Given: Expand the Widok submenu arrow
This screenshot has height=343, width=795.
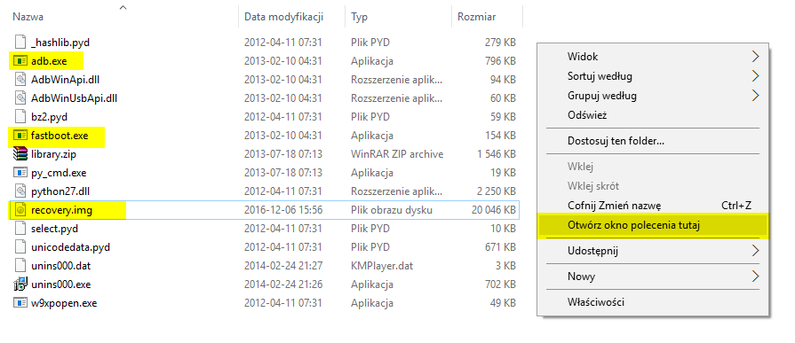Looking at the screenshot, I should pos(755,56).
